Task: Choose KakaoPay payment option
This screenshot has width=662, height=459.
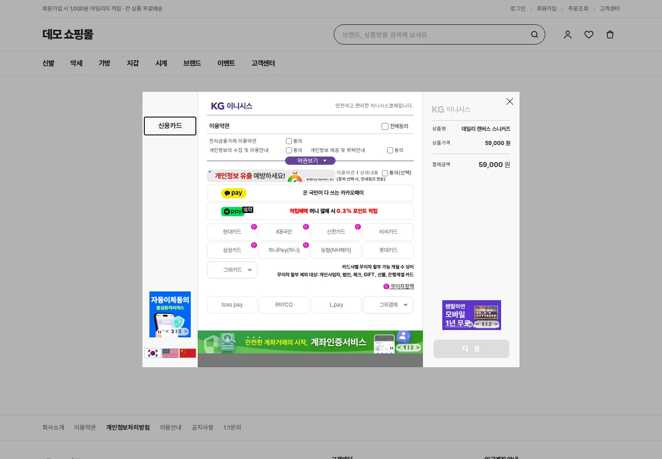Action: click(310, 193)
